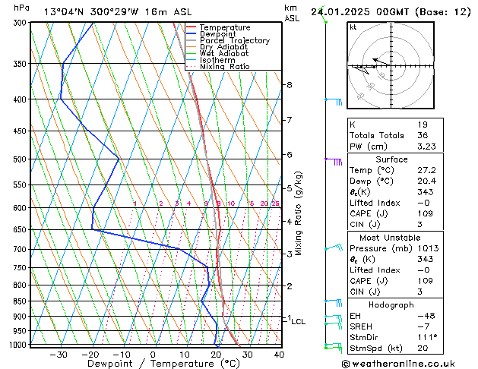Viewport: 478px width, 369px height.
Task: Click the station coordinates title 13°04'N 300°29'W
Action: point(91,12)
